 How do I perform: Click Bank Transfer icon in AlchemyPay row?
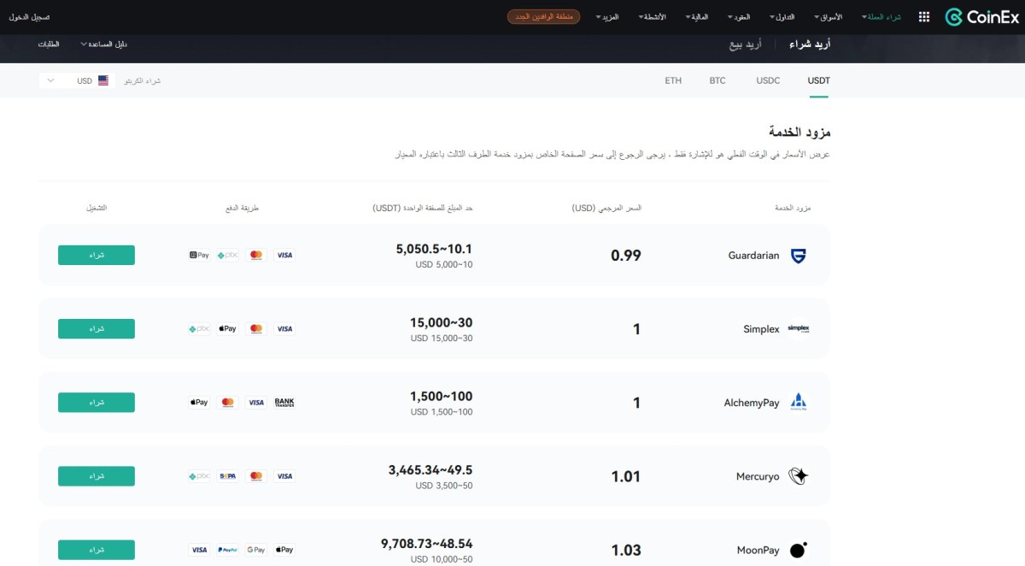(x=284, y=403)
